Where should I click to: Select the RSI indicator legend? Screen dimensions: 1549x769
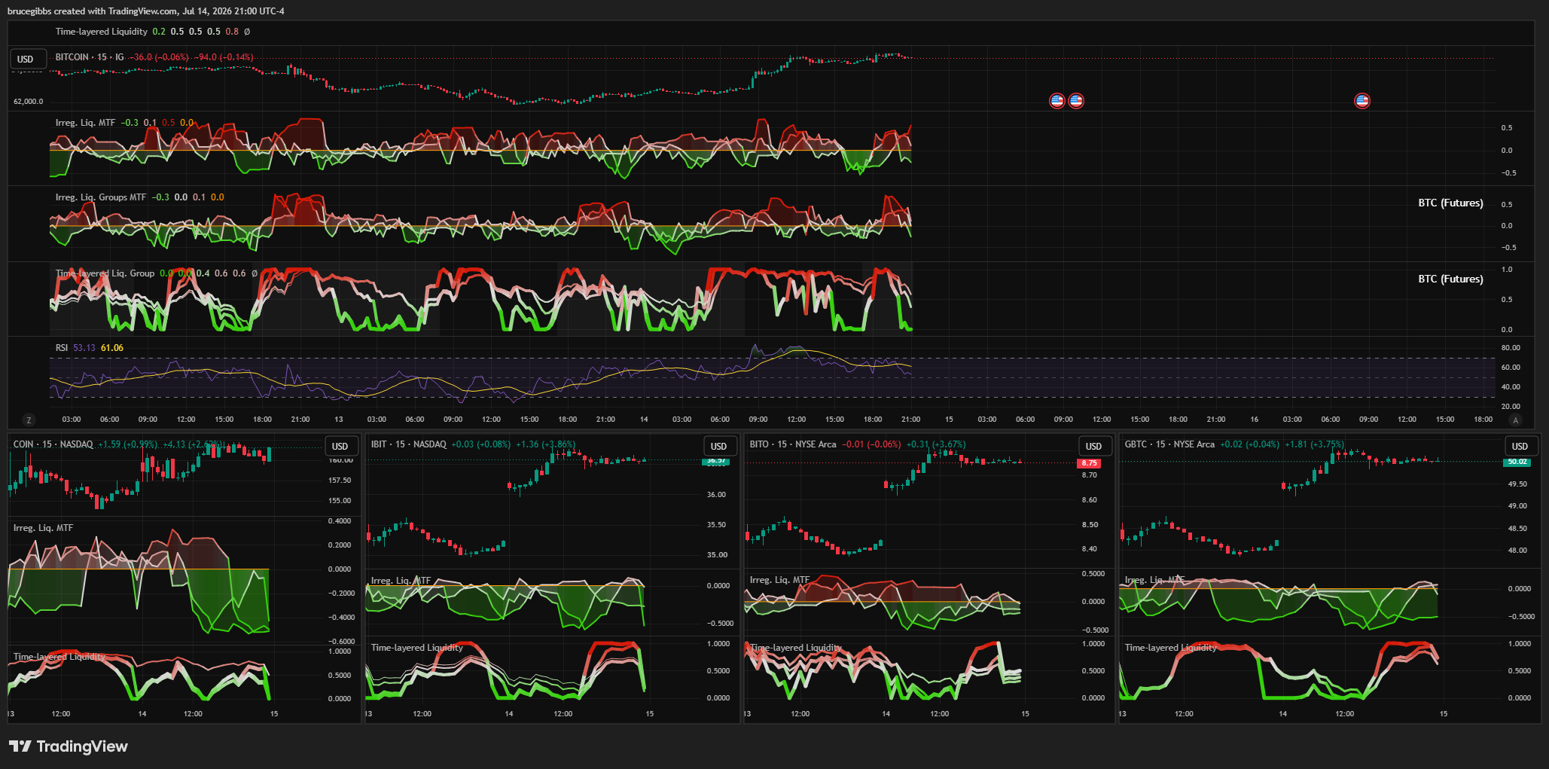coord(62,348)
